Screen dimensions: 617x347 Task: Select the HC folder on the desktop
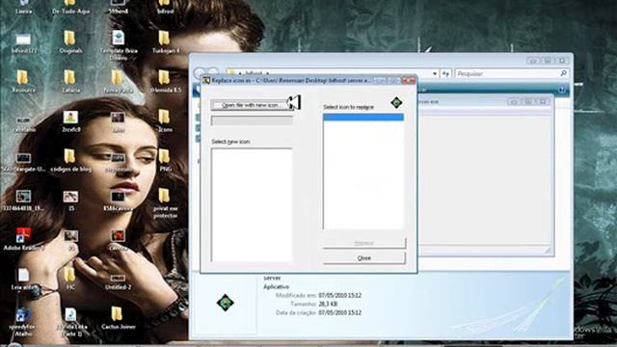click(x=70, y=279)
